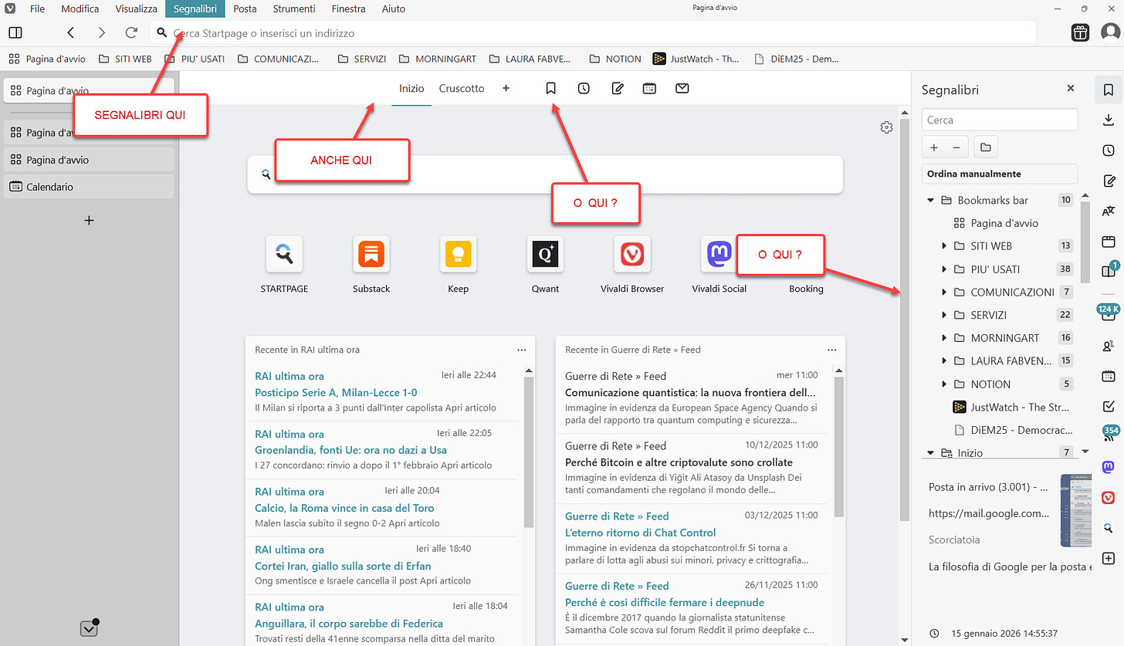This screenshot has width=1124, height=646.
Task: Open the Segnalibri menu
Action: 195,8
